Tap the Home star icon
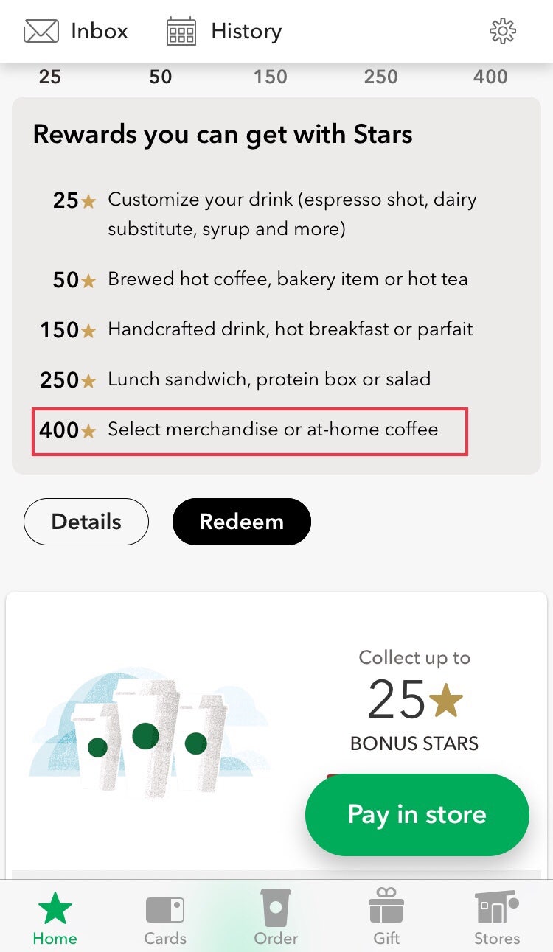 click(55, 909)
